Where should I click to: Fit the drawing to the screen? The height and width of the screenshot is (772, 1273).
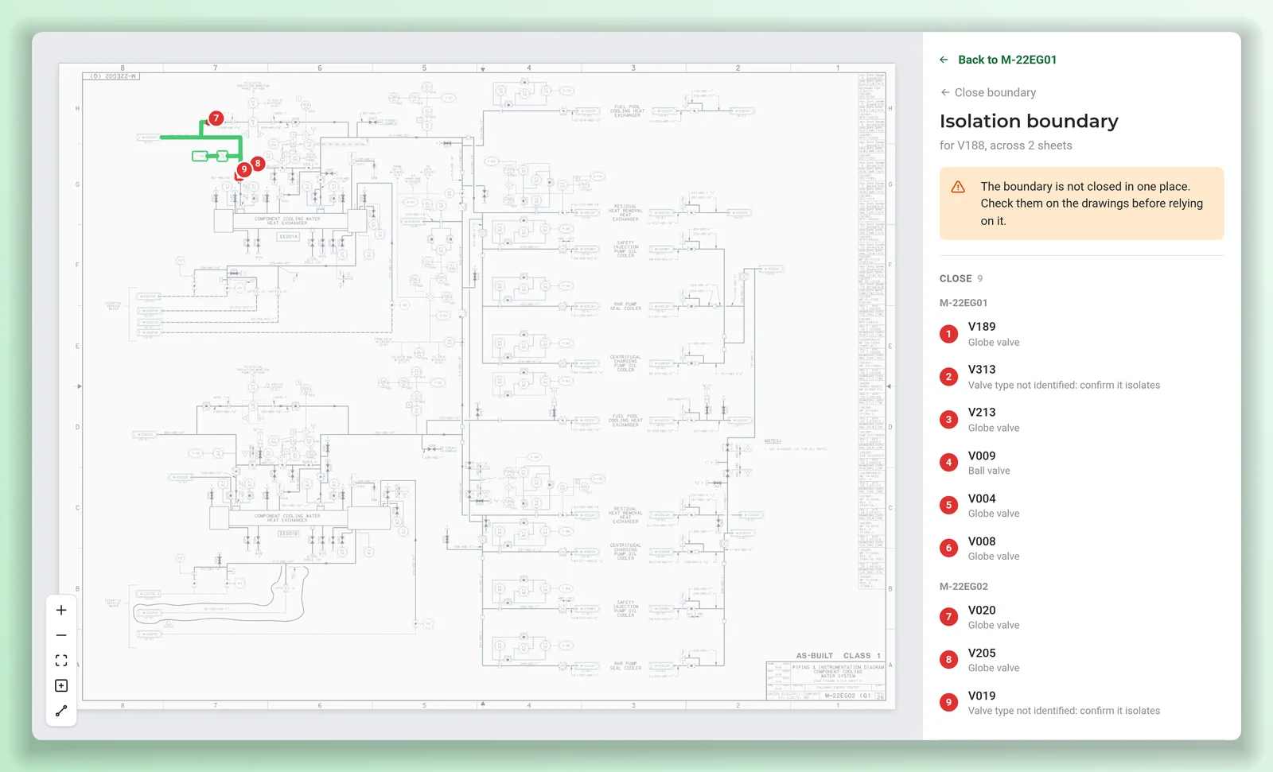[61, 661]
